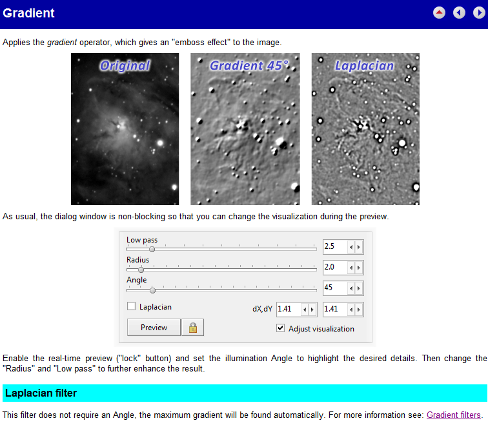Toggle the real-time preview lock button
The width and height of the screenshot is (488, 425).
(x=192, y=328)
